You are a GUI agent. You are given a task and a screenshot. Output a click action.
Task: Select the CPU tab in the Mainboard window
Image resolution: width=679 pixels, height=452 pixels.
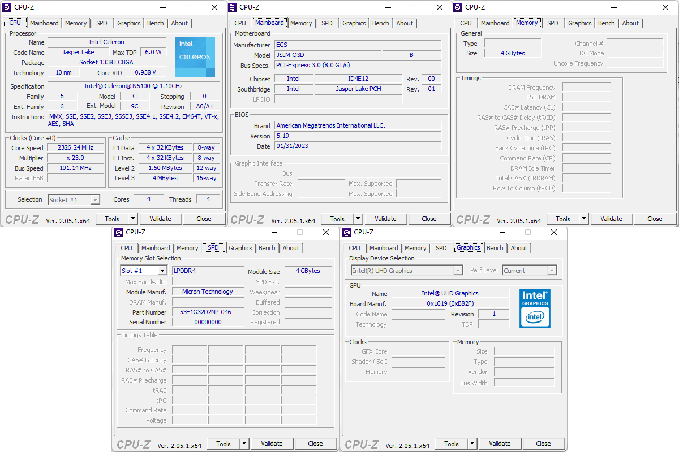(x=240, y=23)
